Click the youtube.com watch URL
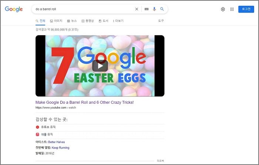 55,108
